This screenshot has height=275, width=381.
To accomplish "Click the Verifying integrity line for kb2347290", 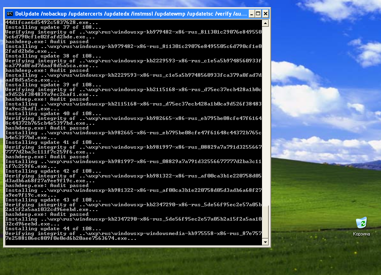I will click(x=134, y=205).
